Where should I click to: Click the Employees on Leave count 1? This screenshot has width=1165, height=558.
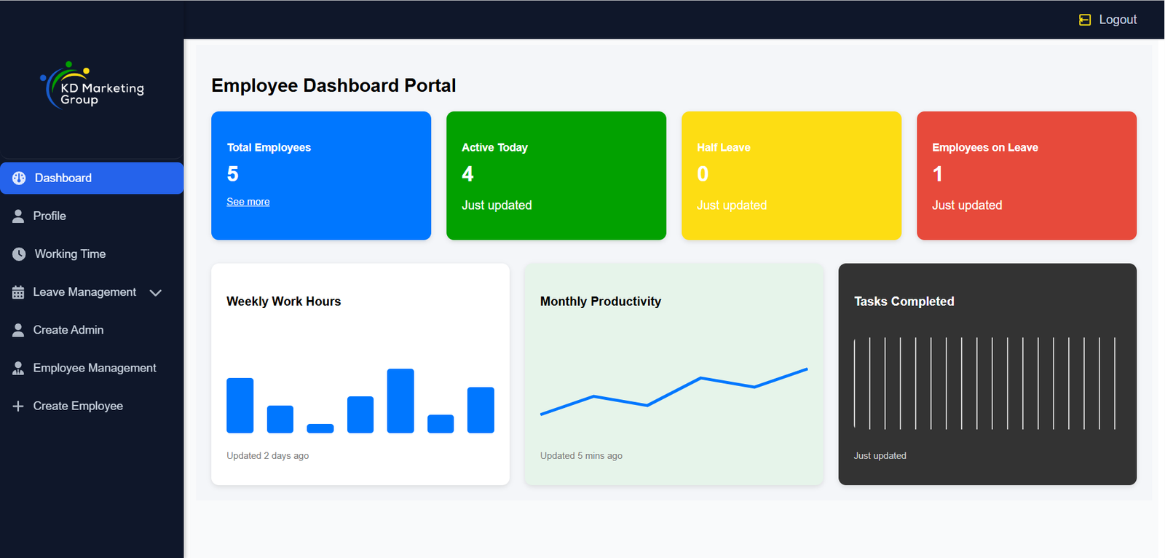click(938, 174)
